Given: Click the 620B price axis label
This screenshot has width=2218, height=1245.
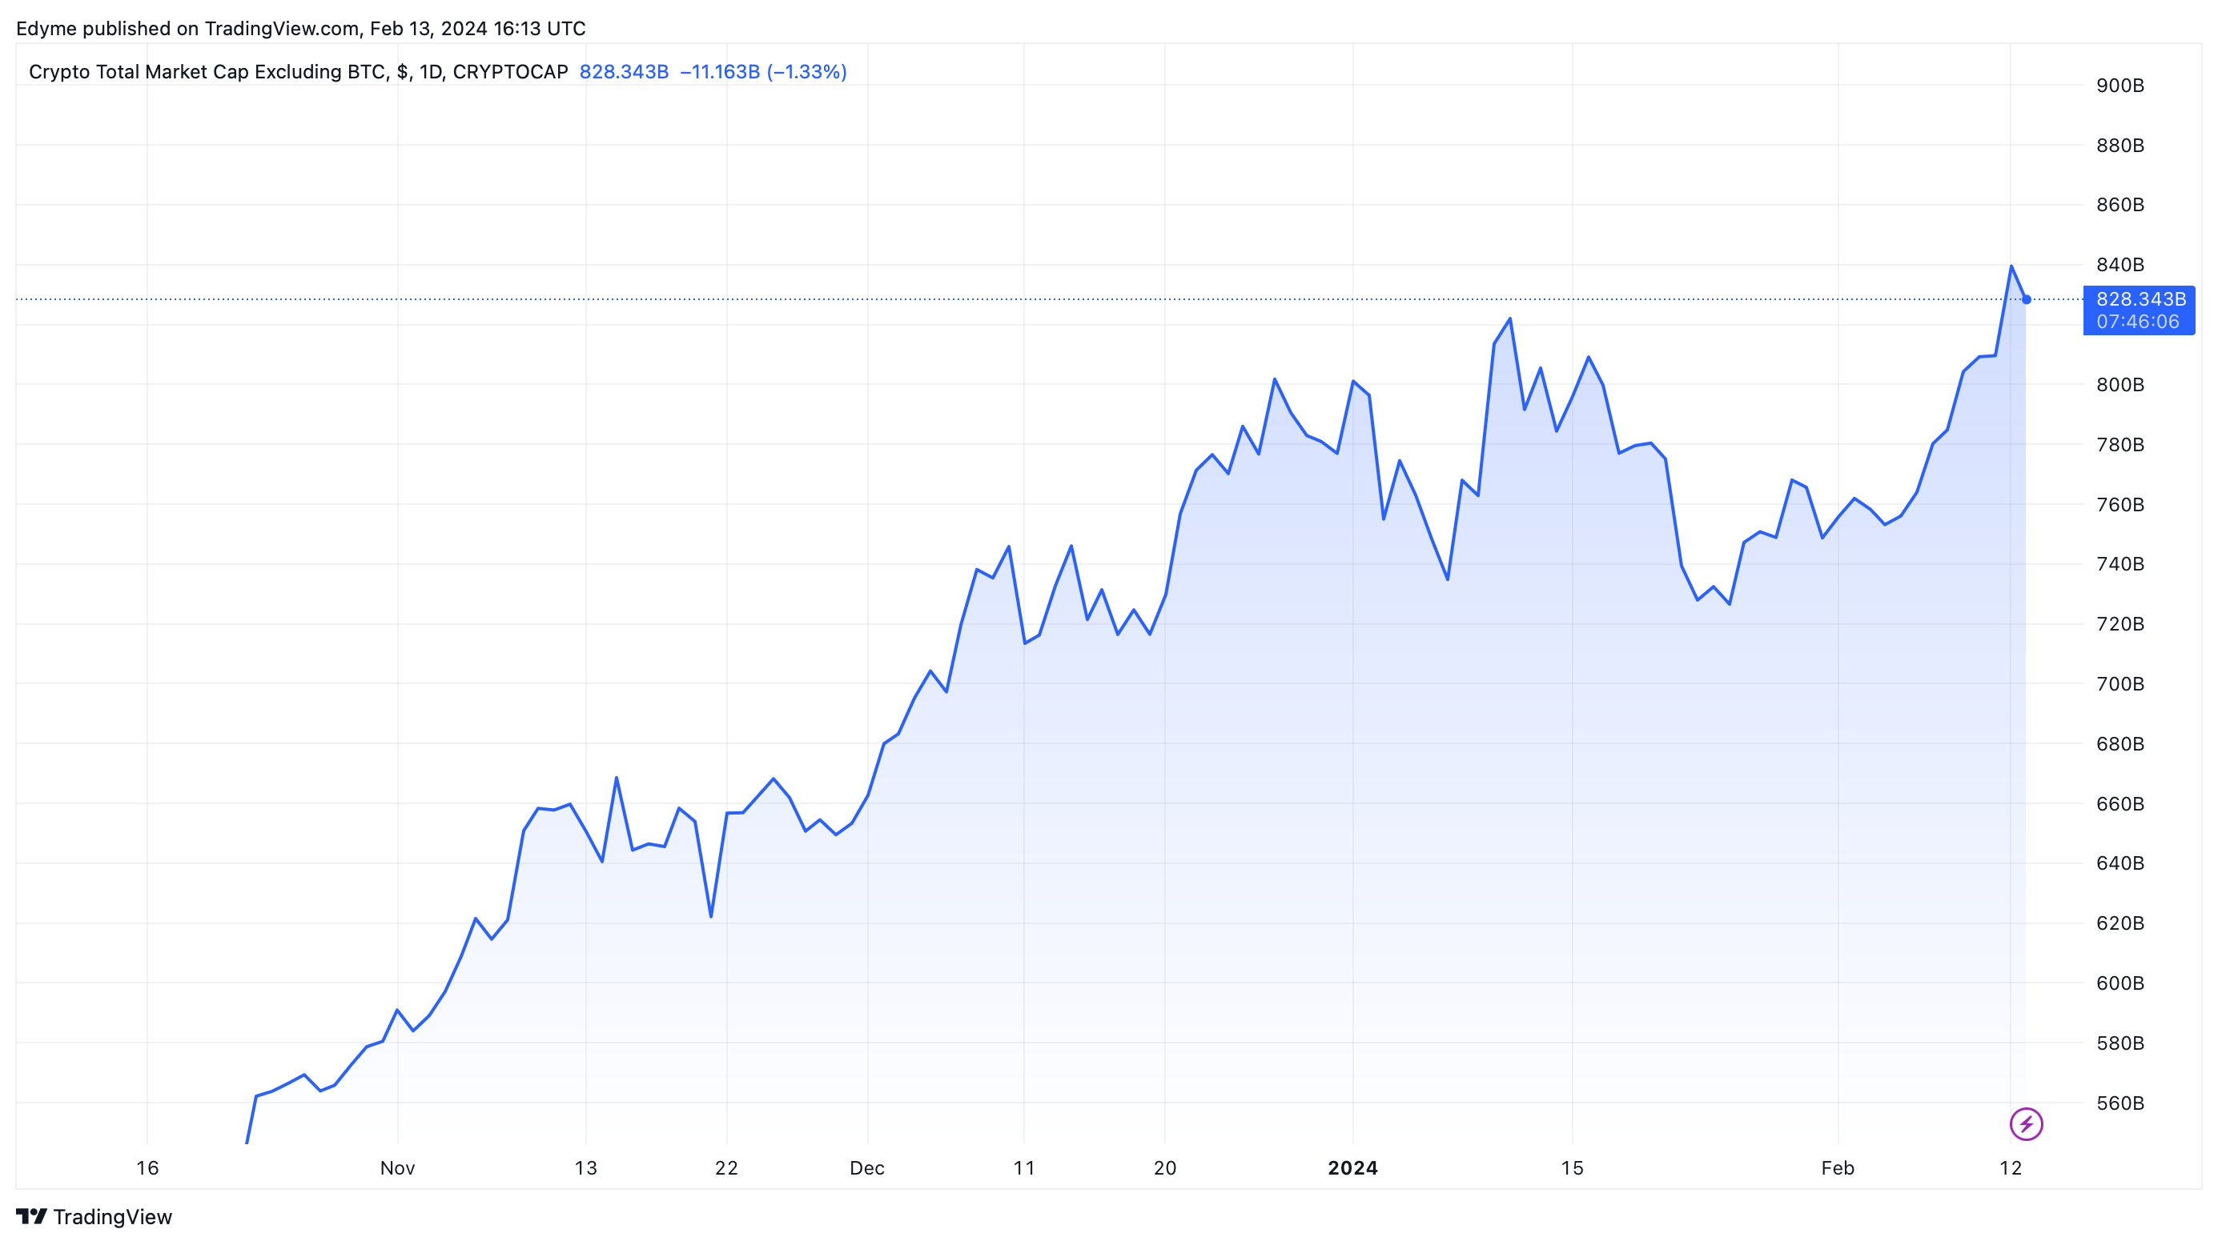Looking at the screenshot, I should pyautogui.click(x=2120, y=923).
